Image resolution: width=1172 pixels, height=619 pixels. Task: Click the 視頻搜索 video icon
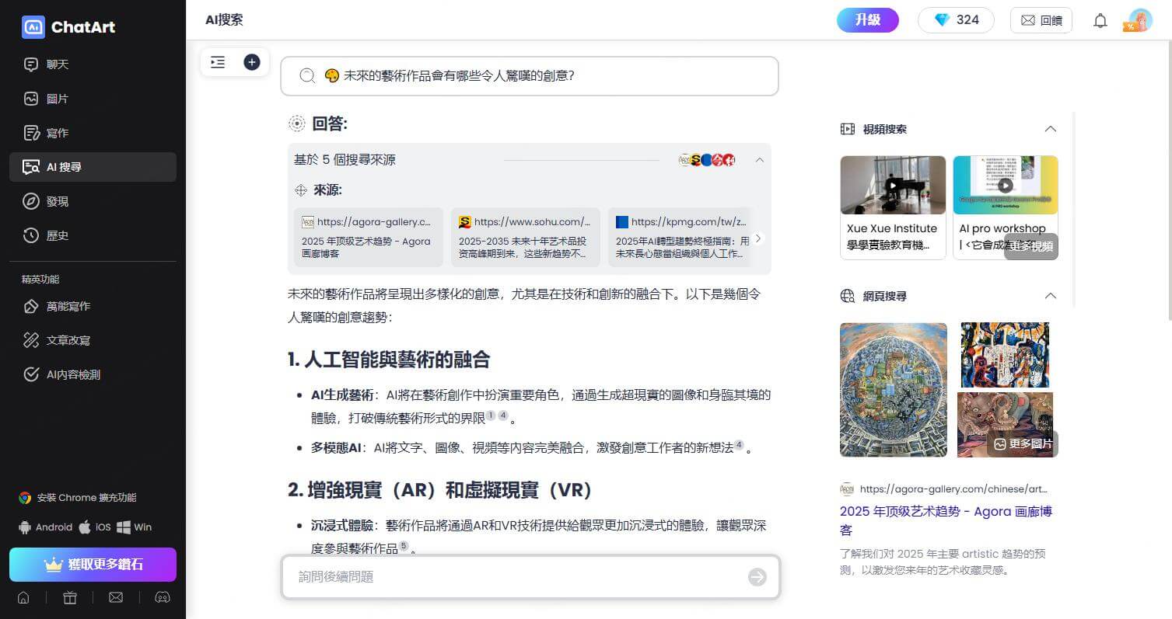pyautogui.click(x=848, y=129)
